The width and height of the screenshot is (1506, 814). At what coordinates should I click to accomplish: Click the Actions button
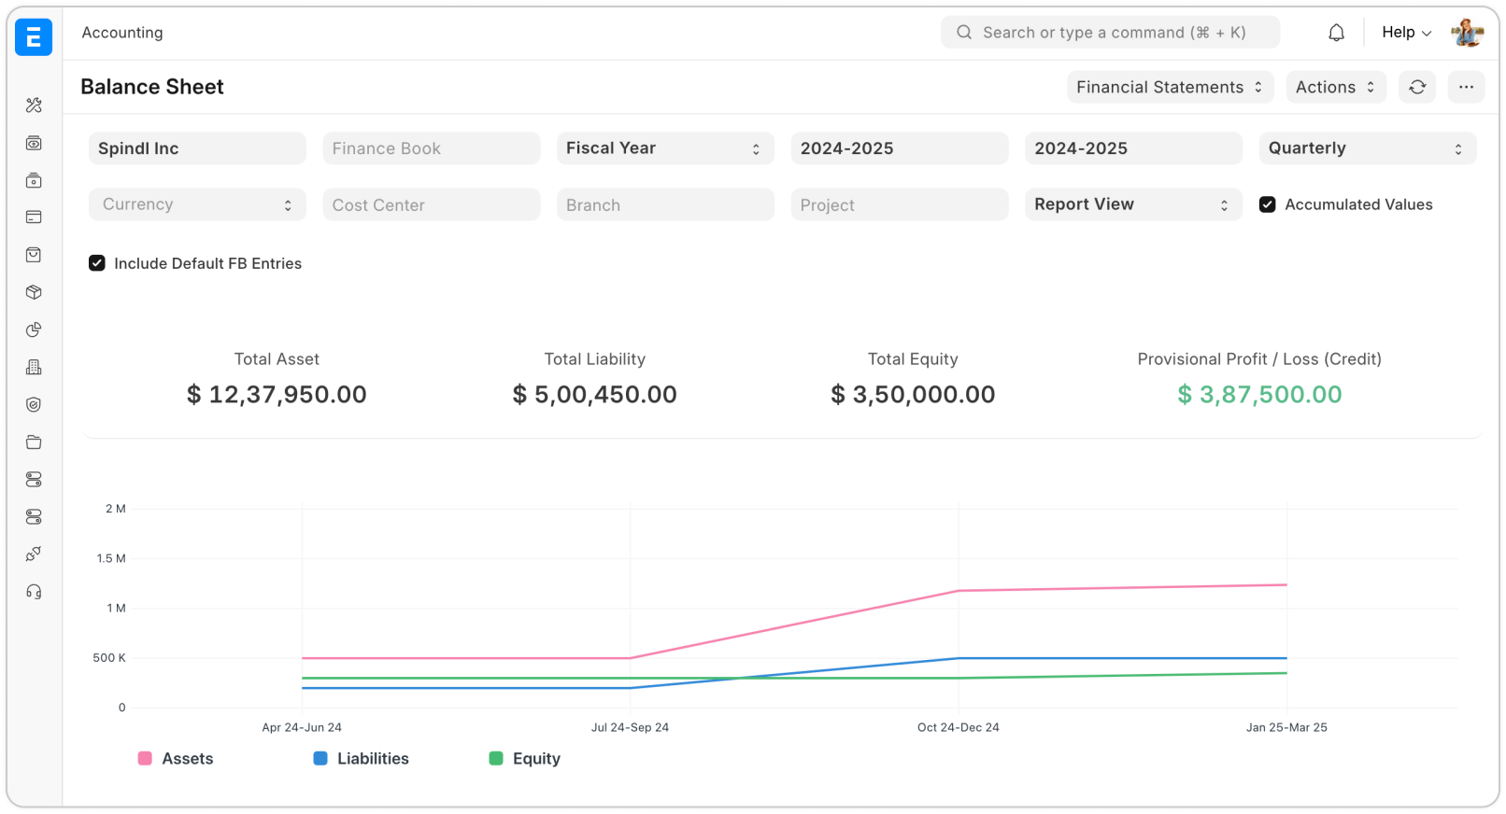1335,87
